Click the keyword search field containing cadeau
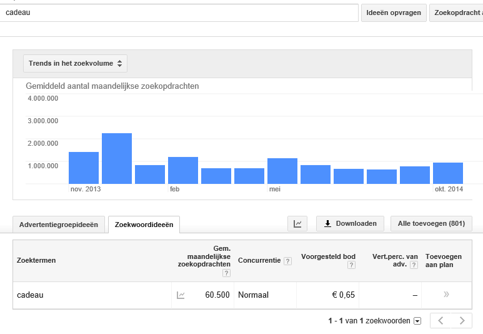 tap(179, 13)
